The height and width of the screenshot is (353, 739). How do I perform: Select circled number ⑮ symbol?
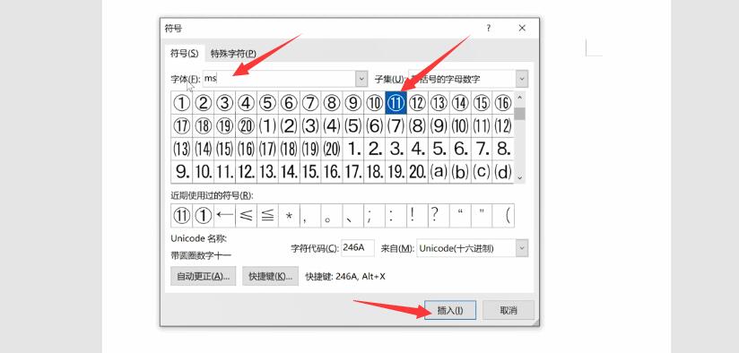(482, 103)
